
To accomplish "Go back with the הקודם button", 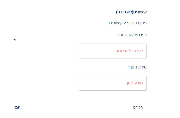I will [138, 107].
